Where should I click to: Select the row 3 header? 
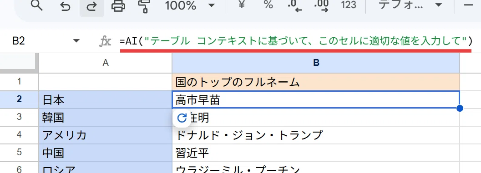tap(19, 117)
